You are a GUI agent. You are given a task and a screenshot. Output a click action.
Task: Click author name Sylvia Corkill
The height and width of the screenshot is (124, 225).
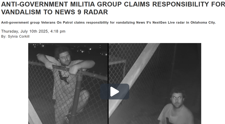pyautogui.click(x=19, y=36)
